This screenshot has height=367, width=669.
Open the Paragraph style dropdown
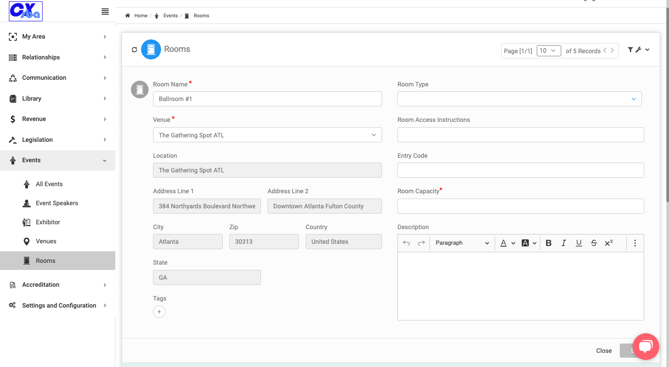[x=462, y=243]
